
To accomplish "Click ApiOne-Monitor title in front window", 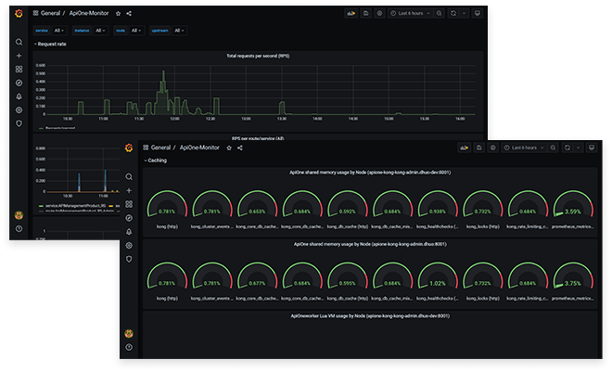I will point(199,148).
